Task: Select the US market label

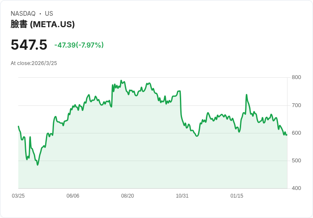Action: pos(49,14)
